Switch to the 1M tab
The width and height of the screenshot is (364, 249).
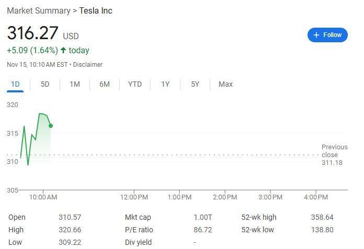75,84
